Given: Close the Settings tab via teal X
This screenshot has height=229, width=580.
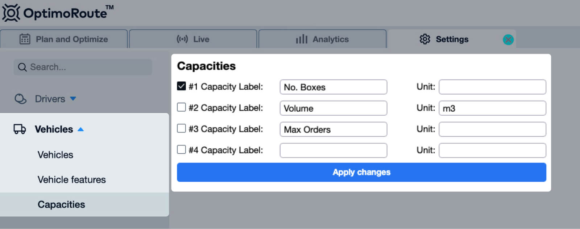Looking at the screenshot, I should [508, 40].
